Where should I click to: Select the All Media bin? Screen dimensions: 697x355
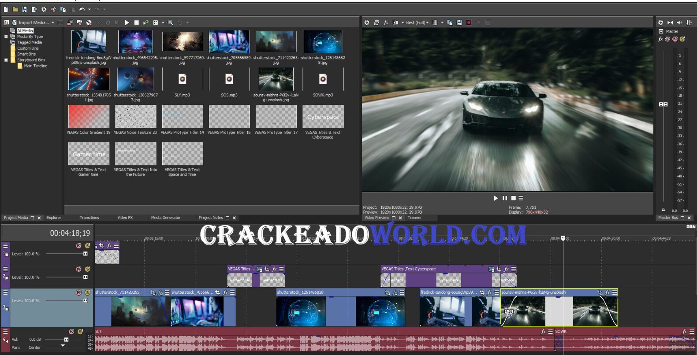(x=25, y=31)
